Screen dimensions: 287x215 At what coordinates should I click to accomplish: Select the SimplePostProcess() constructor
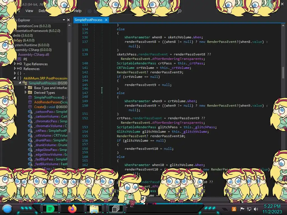50,97
